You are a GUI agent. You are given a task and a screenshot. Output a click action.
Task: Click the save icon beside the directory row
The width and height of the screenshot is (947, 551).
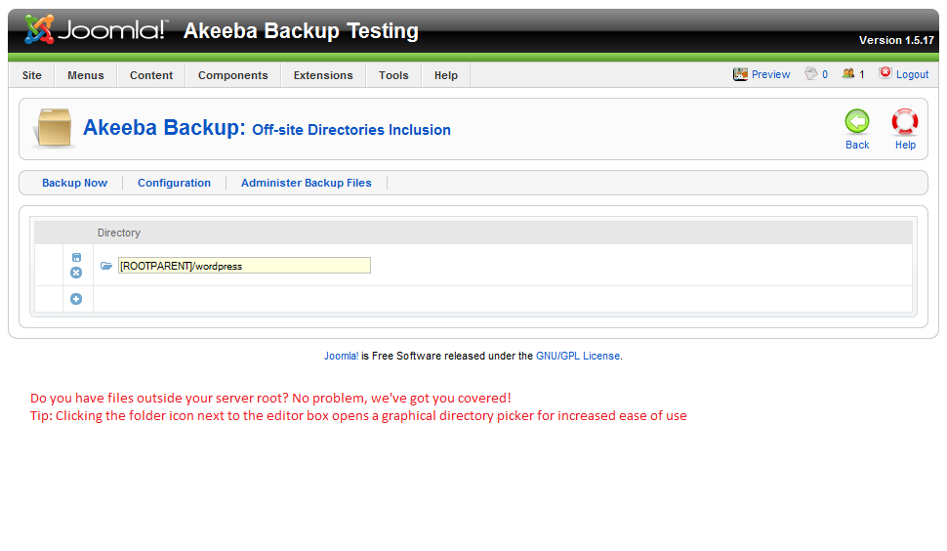76,258
